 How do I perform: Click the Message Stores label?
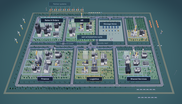(x=110, y=24)
